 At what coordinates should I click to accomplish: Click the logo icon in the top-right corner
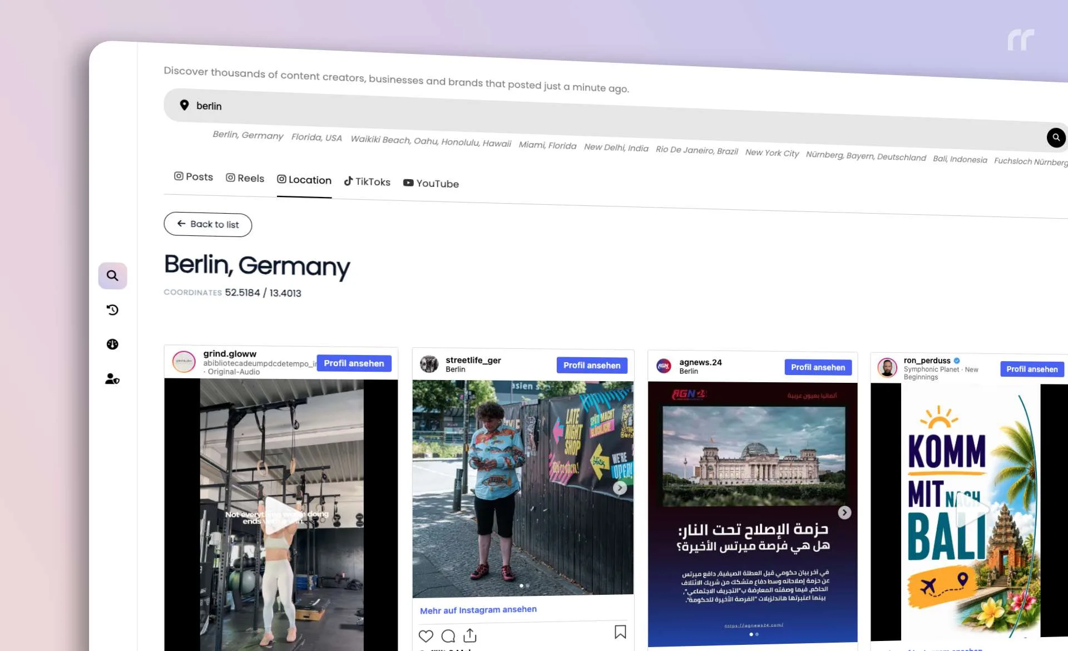pyautogui.click(x=1021, y=40)
